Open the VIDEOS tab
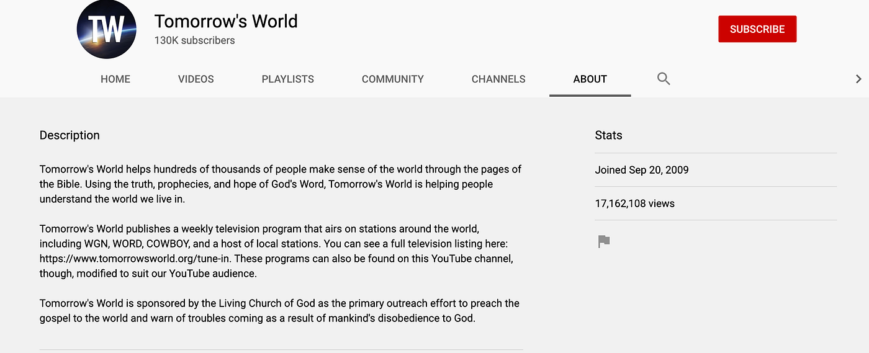Image resolution: width=869 pixels, height=353 pixels. pos(196,79)
